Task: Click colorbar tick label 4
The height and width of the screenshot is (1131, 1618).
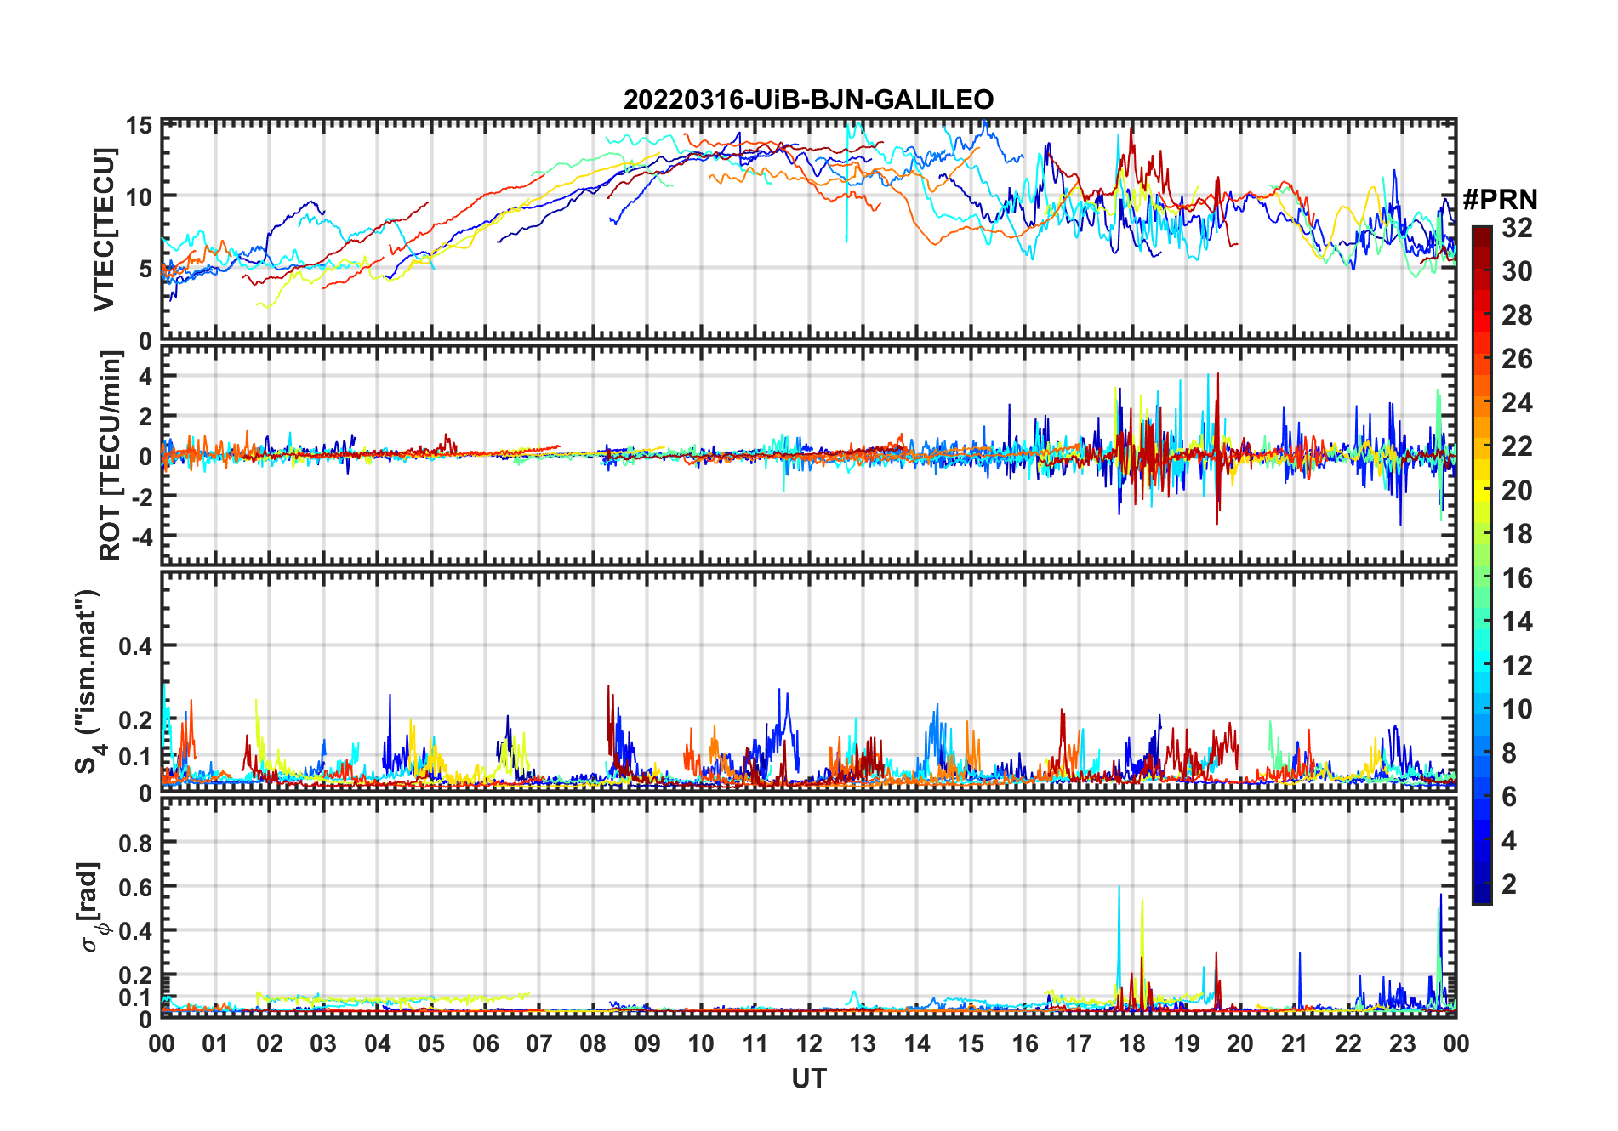Action: point(1509,841)
